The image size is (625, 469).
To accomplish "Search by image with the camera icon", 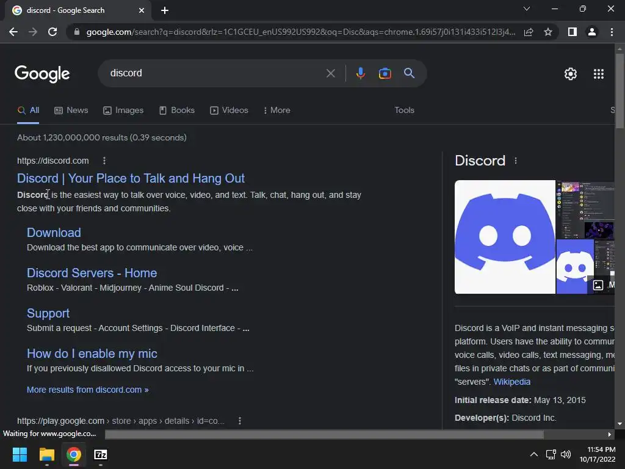I will [x=385, y=73].
